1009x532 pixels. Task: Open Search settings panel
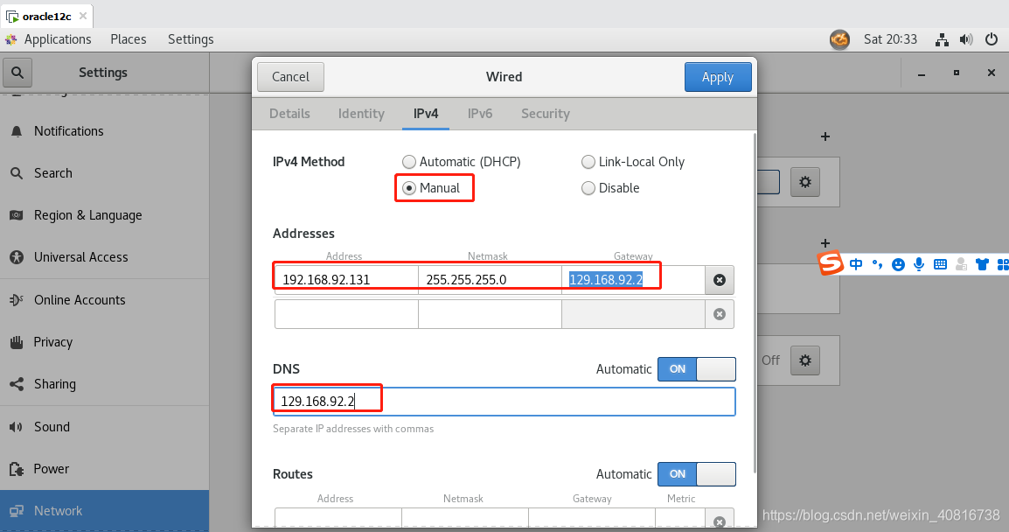click(x=104, y=172)
